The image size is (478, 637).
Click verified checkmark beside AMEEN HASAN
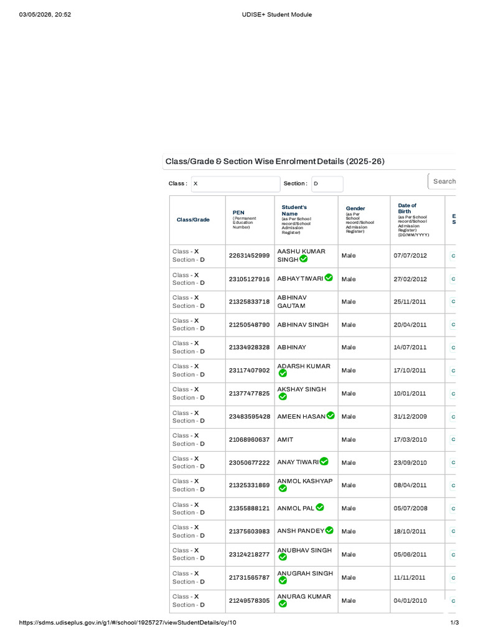click(x=330, y=416)
